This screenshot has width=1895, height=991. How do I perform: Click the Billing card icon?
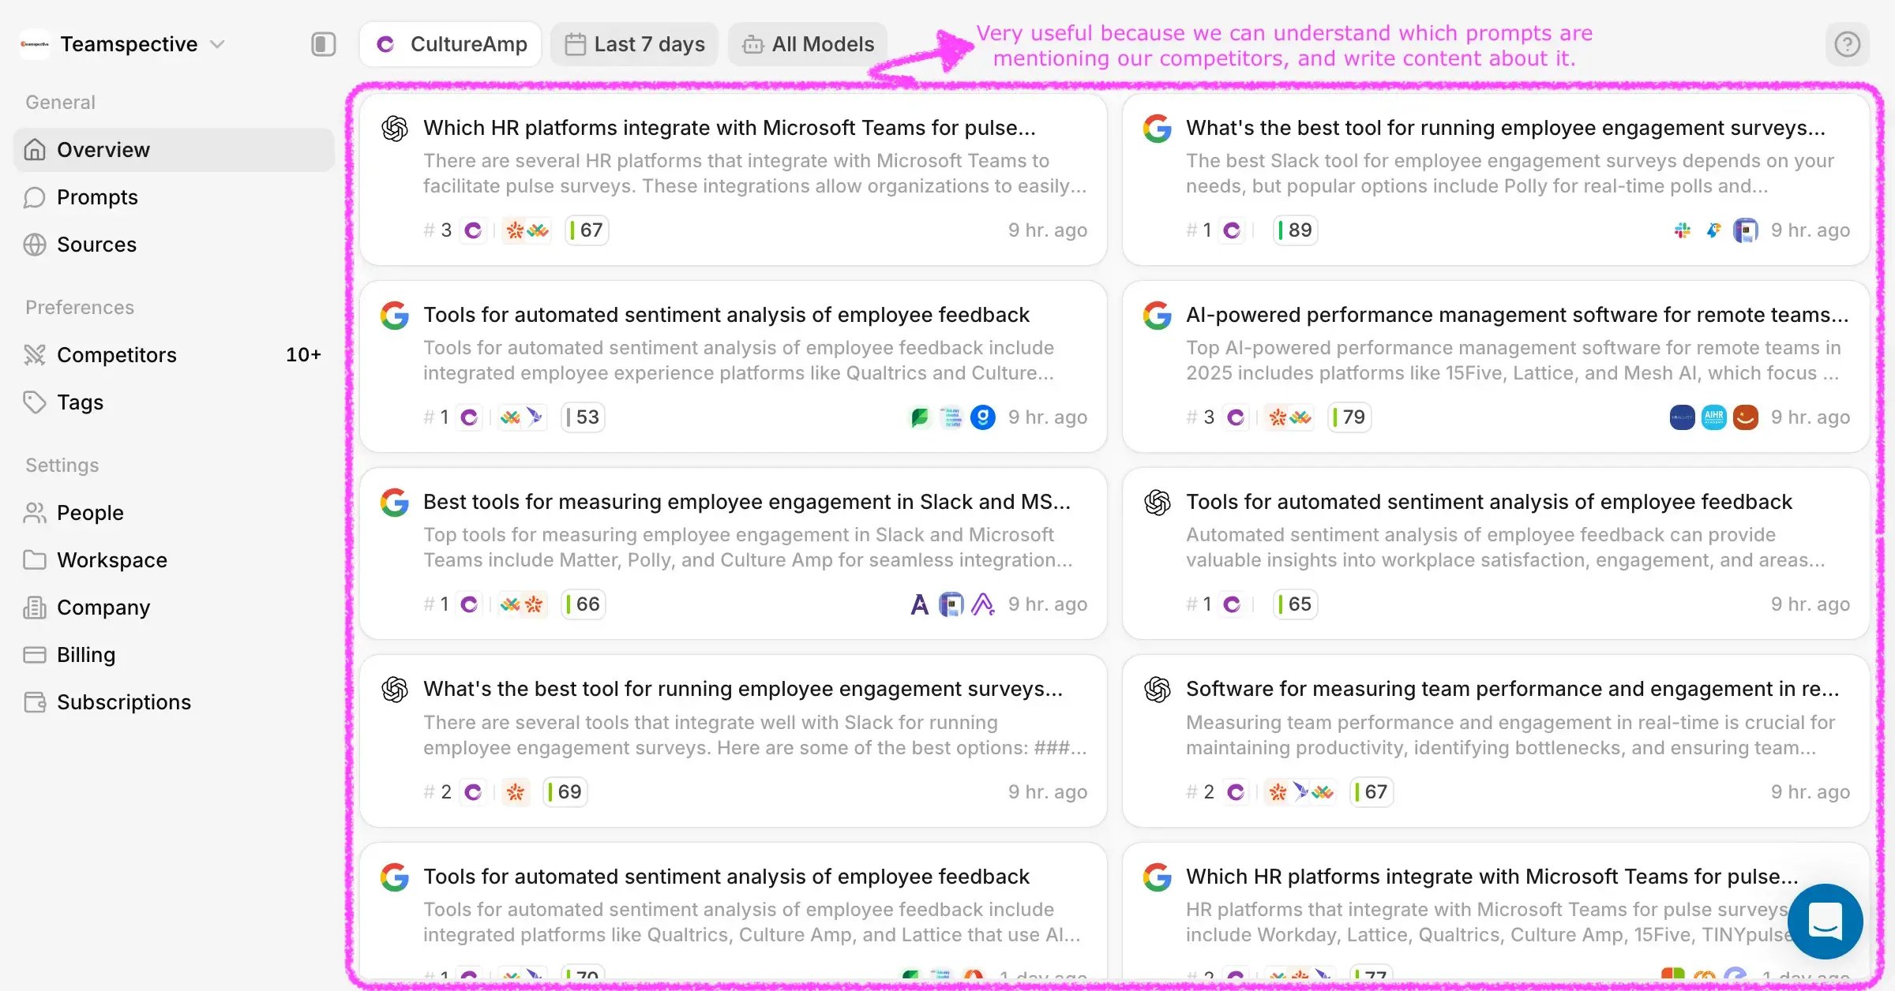pos(35,655)
